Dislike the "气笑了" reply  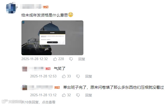tap(78, 76)
